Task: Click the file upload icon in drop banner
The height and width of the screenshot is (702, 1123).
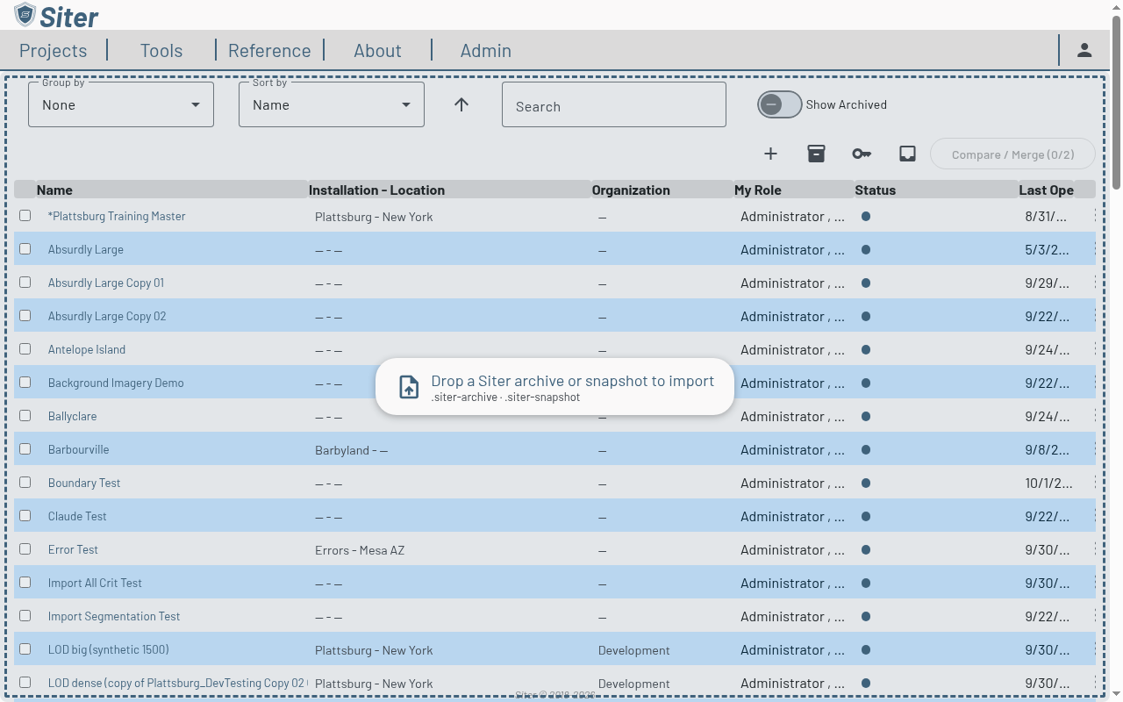Action: click(409, 386)
